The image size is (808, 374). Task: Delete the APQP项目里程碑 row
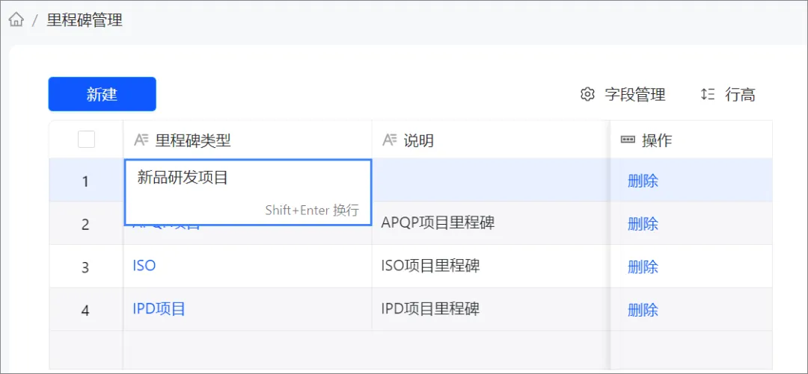point(643,224)
